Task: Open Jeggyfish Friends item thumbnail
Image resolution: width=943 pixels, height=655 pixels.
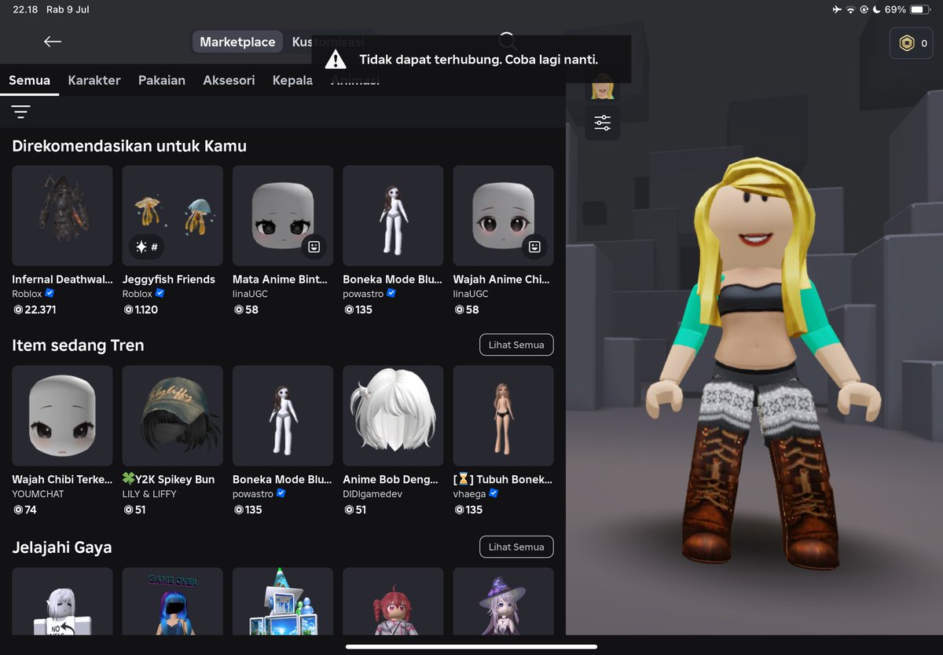Action: [172, 215]
